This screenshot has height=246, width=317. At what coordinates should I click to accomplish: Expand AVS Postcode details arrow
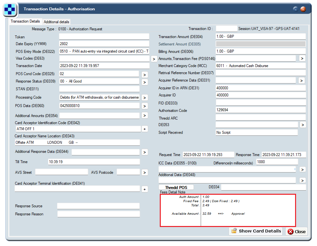coord(145,172)
